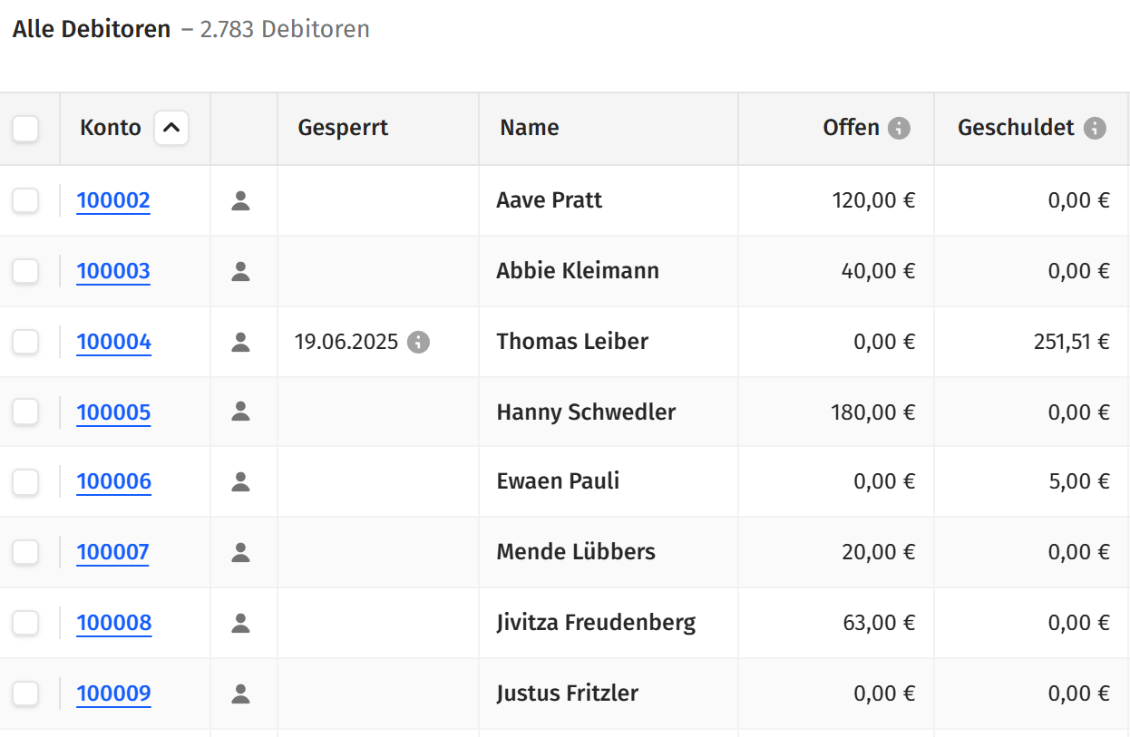
Task: Click the Gesperrt column header
Action: pyautogui.click(x=342, y=128)
